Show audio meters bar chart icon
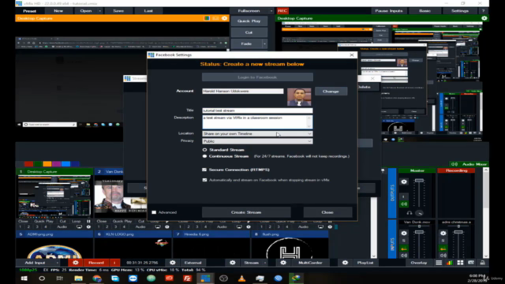Image resolution: width=505 pixels, height=284 pixels. (449, 263)
